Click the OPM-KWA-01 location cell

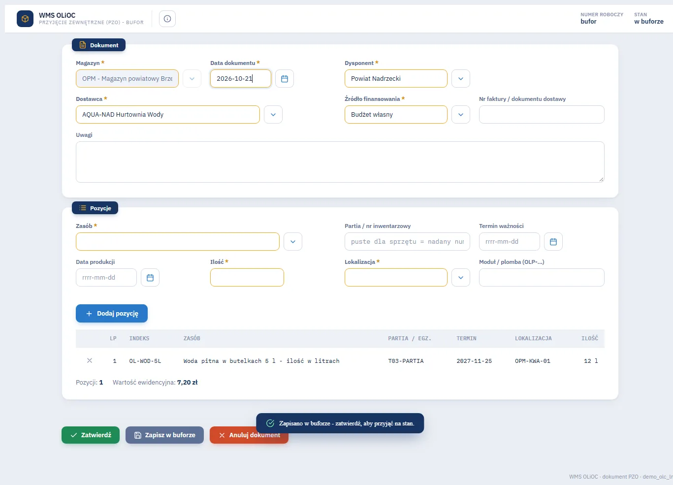point(533,361)
